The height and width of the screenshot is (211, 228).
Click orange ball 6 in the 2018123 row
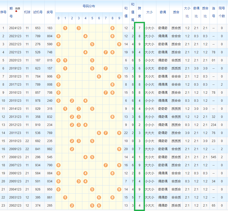point(99,76)
